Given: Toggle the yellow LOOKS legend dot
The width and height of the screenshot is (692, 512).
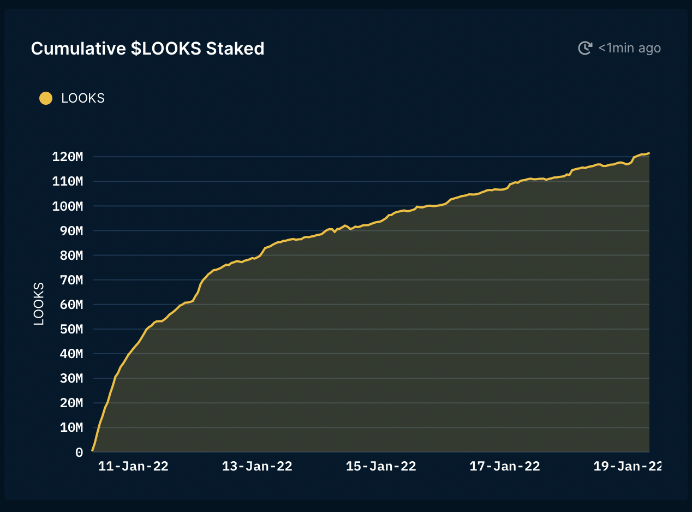Looking at the screenshot, I should (x=46, y=98).
